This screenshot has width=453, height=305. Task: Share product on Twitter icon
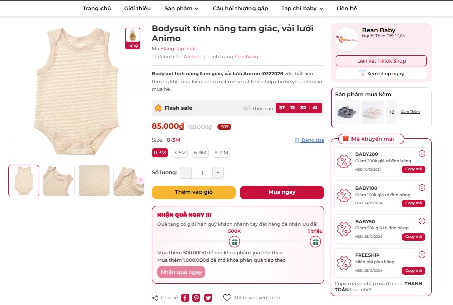(208, 298)
